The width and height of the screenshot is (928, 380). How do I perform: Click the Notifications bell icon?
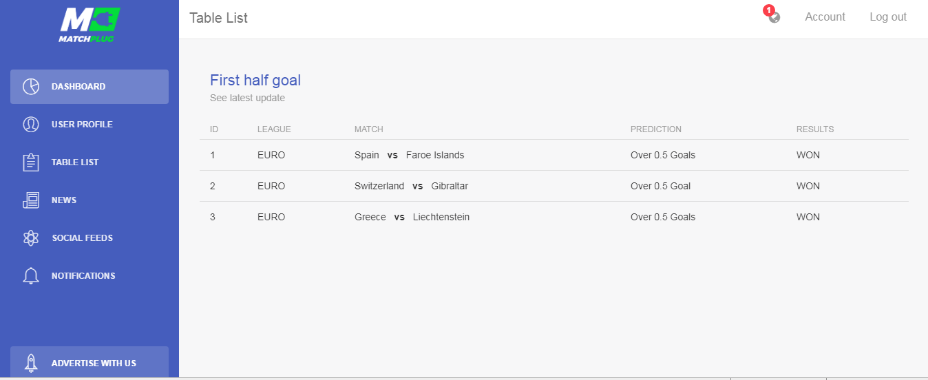(31, 276)
